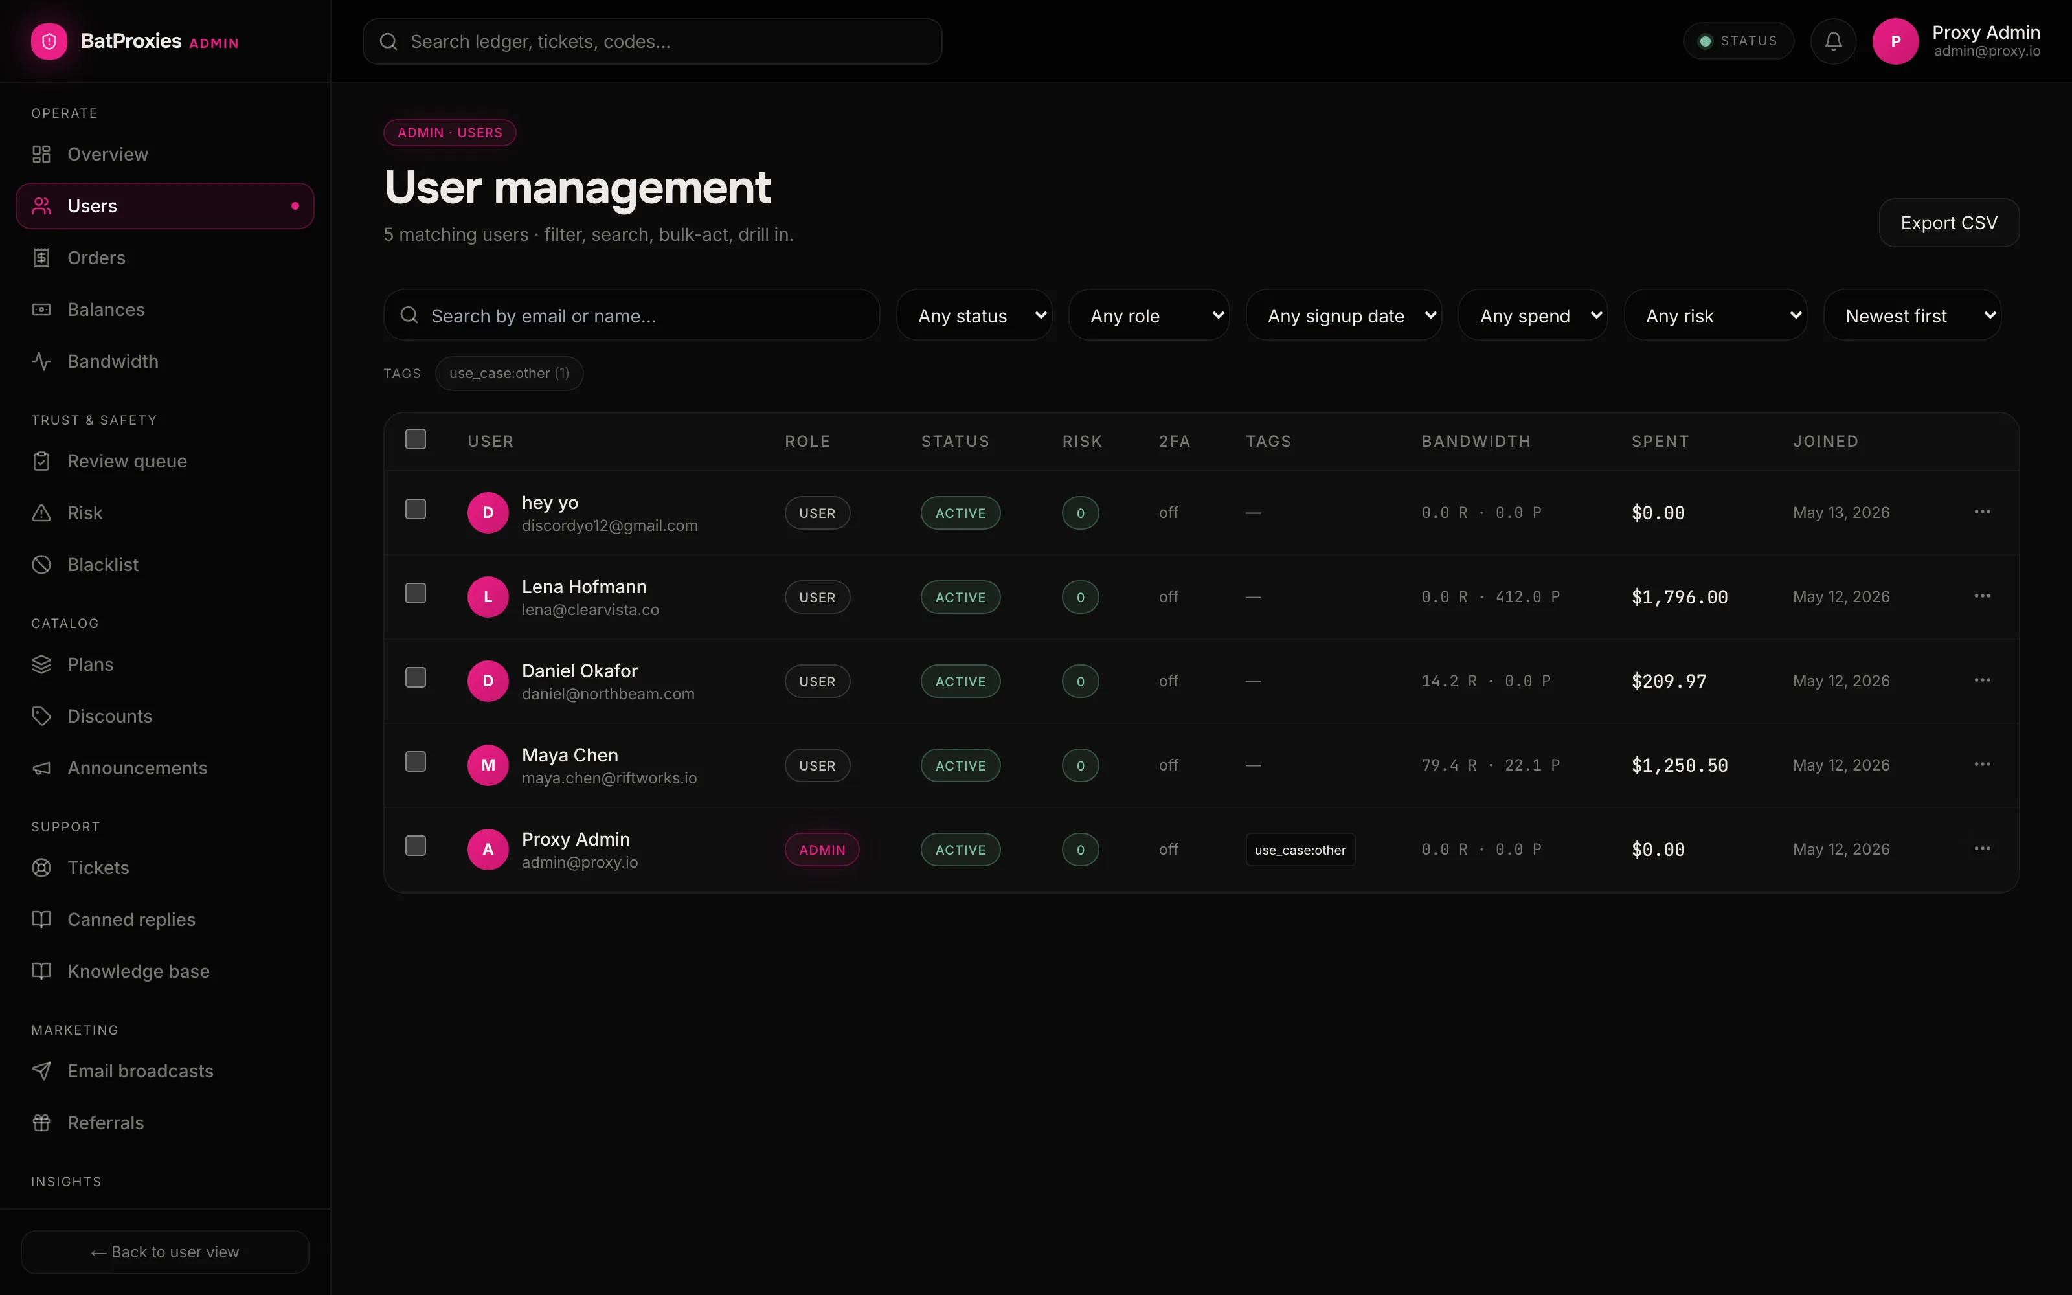Click the ADMIN role badge
The image size is (2072, 1295).
pyautogui.click(x=822, y=850)
